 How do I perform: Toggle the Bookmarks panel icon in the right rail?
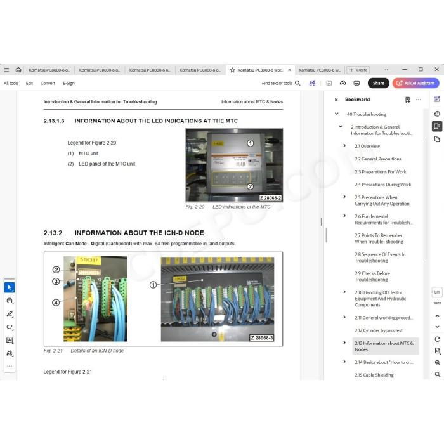pyautogui.click(x=437, y=126)
